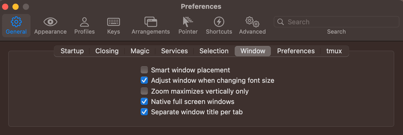The image size is (403, 135).
Task: Open Appearance settings eye icon
Action: (x=50, y=22)
